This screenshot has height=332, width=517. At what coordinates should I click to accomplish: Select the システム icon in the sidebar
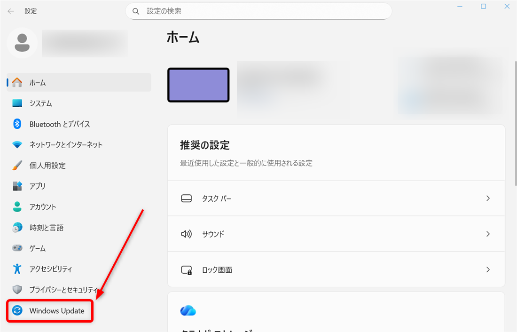17,103
